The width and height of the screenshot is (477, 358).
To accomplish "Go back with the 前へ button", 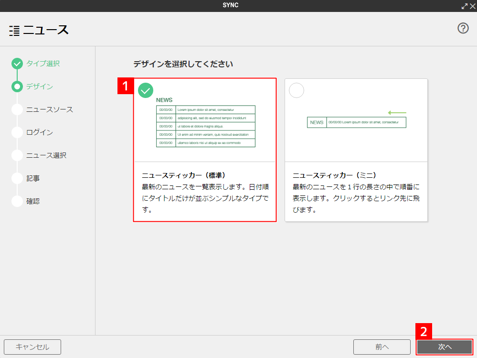I will pos(382,347).
